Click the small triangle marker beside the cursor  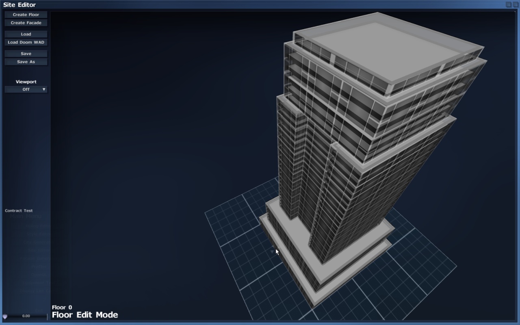click(272, 252)
